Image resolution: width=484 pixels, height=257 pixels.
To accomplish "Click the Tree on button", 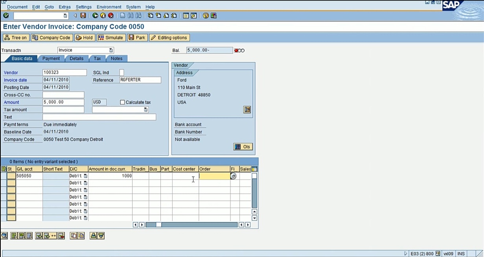I will pos(16,38).
